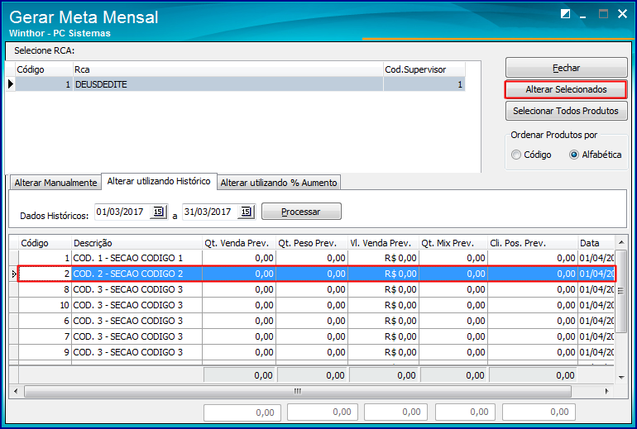Screen dimensions: 637x429
Task: Maximize the Gerar Meta Mensal window
Action: [x=603, y=14]
